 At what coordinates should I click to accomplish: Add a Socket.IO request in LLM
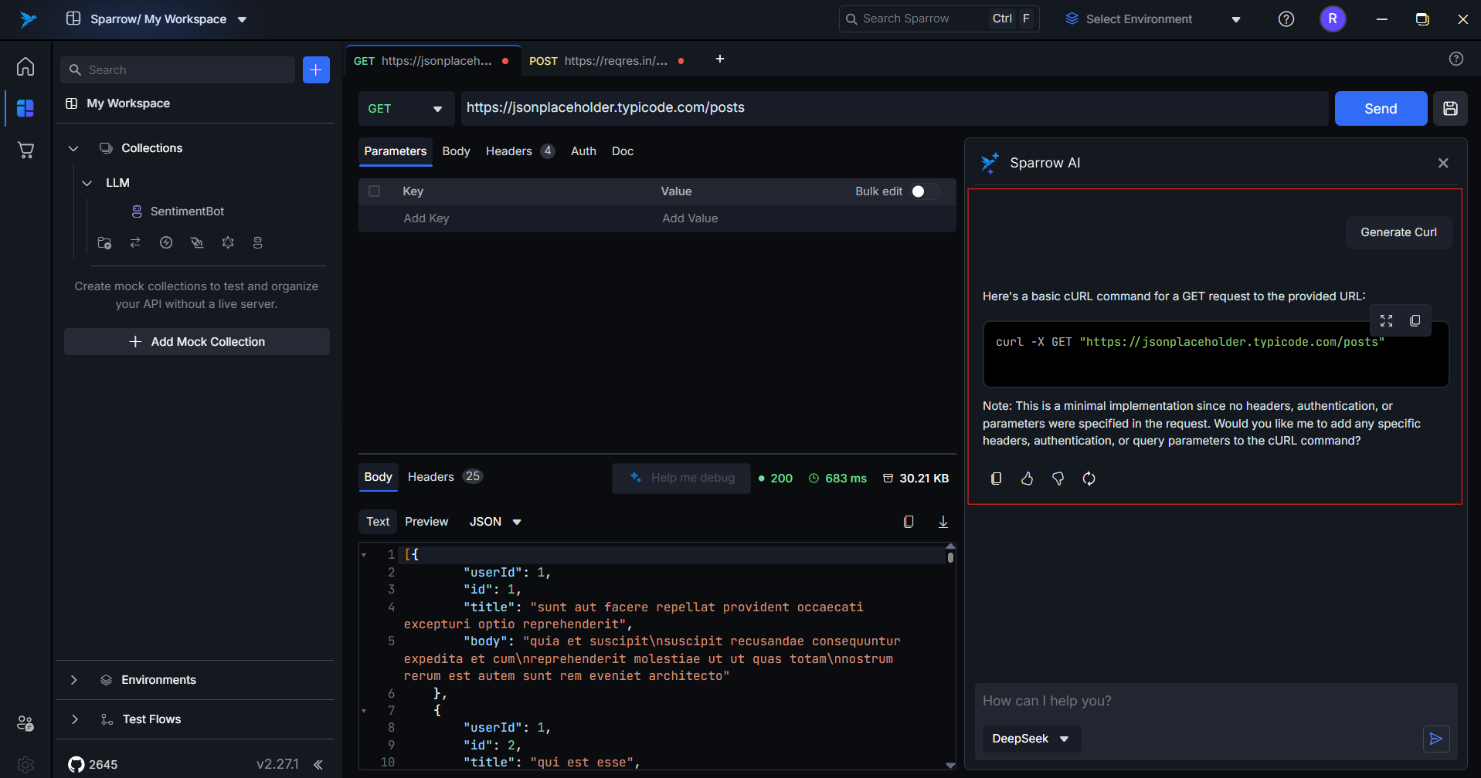point(166,242)
